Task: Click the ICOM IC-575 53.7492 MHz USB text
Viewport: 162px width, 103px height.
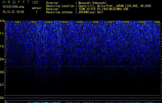Action: click(103, 9)
